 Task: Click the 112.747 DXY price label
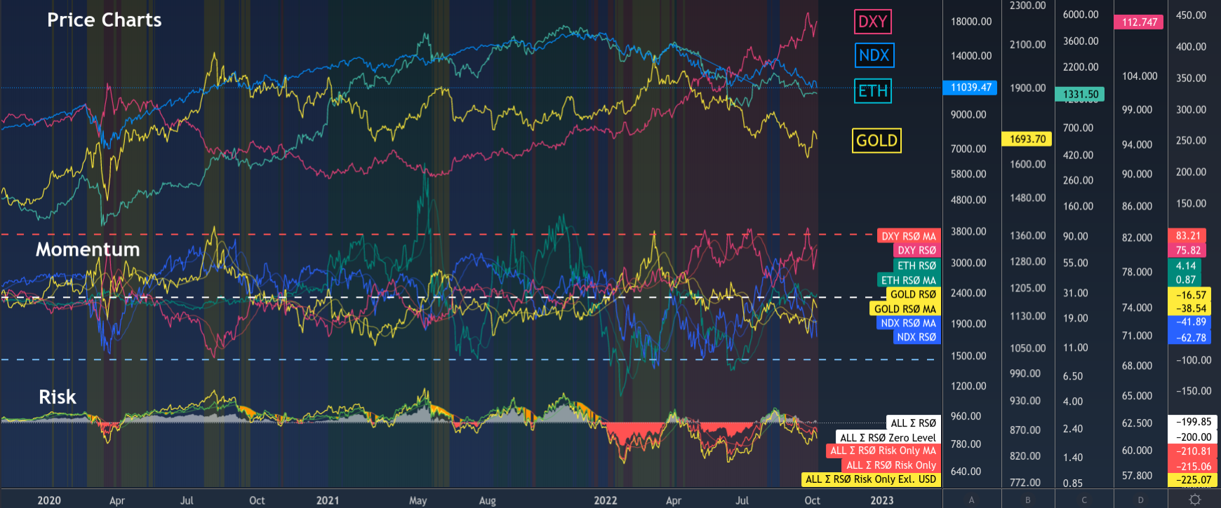[1139, 22]
